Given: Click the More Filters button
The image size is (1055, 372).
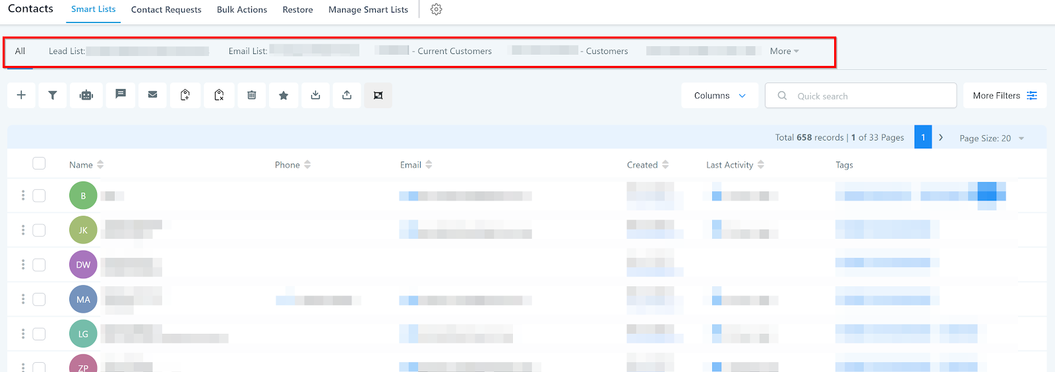Looking at the screenshot, I should click(1005, 96).
